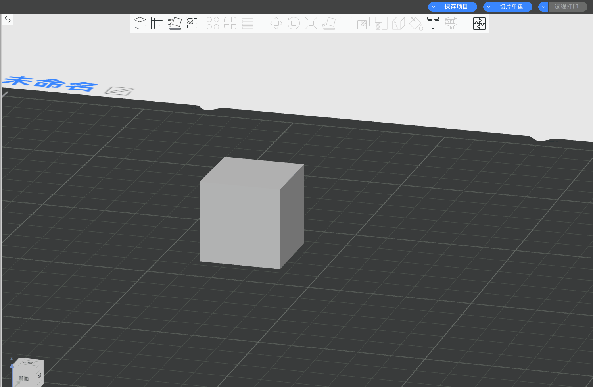
Task: Select the Cut tool
Action: pos(346,23)
